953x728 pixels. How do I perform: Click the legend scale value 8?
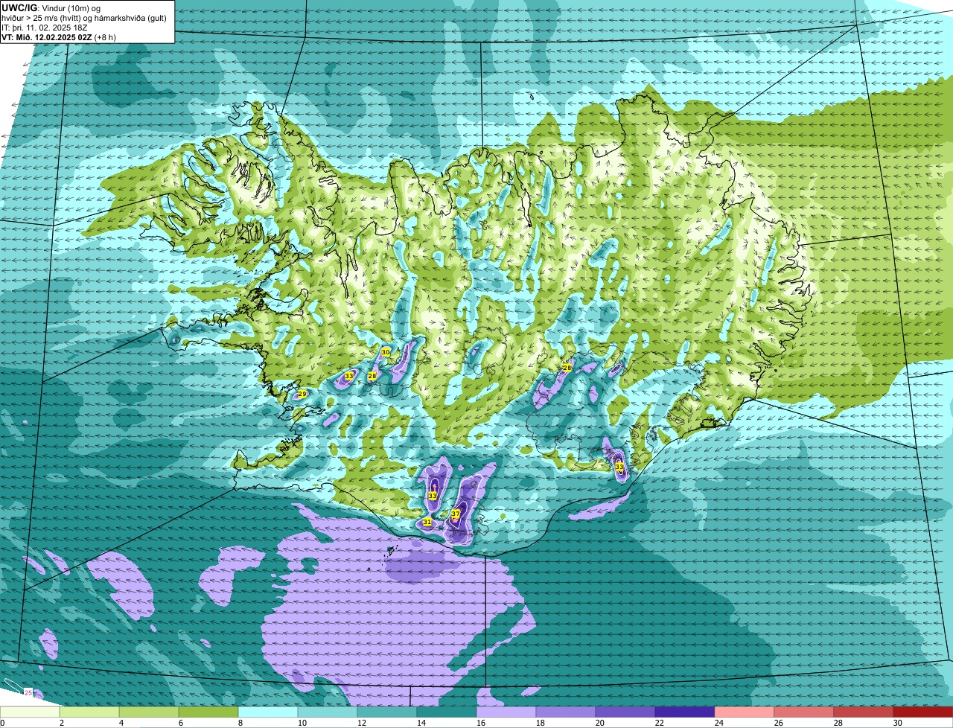pos(240,723)
